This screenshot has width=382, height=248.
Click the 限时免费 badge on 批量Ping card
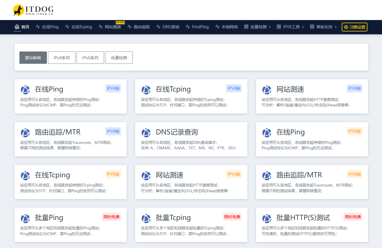pyautogui.click(x=111, y=217)
